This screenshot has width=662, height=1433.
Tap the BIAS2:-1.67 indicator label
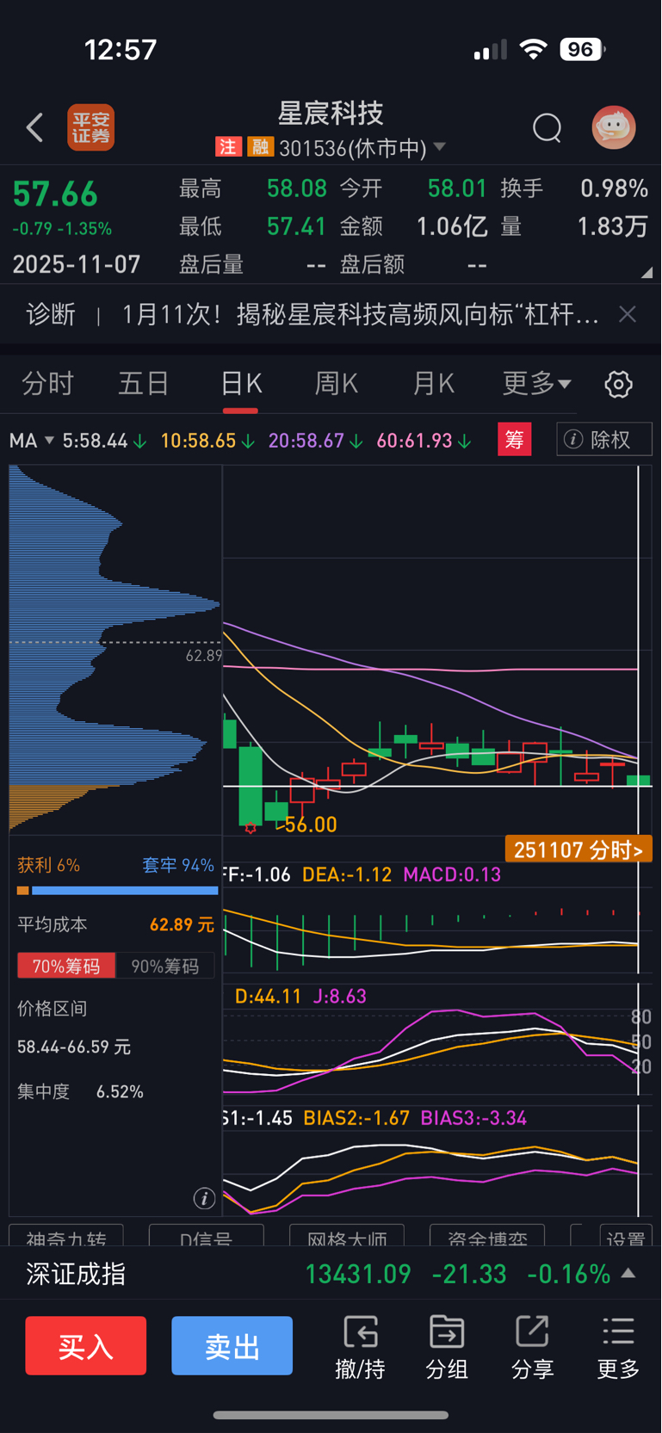356,1118
